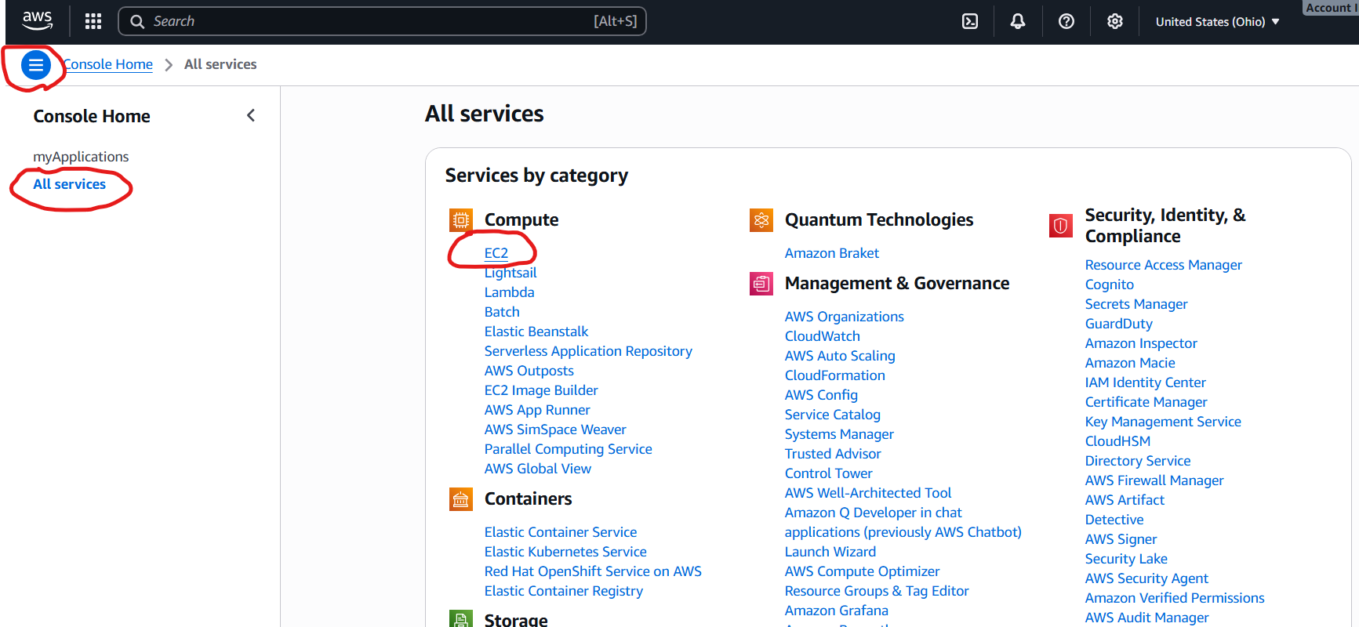Go to Console Home breadcrumb link

(109, 64)
